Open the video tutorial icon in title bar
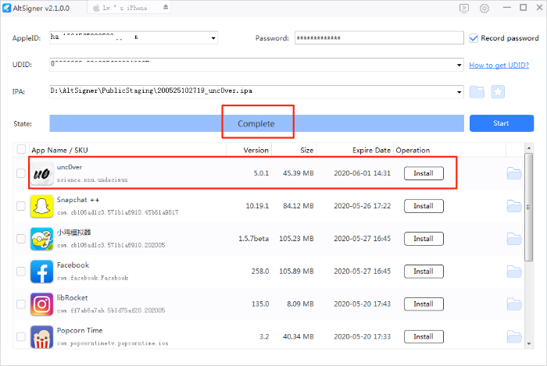 tap(464, 8)
